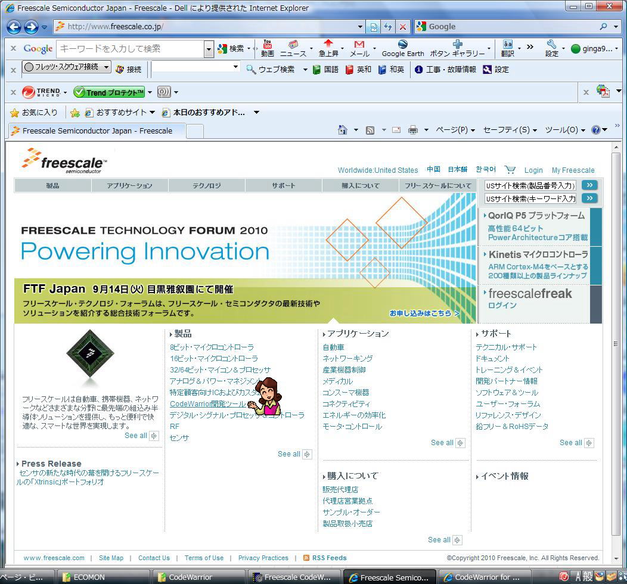Image resolution: width=627 pixels, height=584 pixels.
Task: Open the YouTube 動画 toolbar button
Action: [x=268, y=48]
